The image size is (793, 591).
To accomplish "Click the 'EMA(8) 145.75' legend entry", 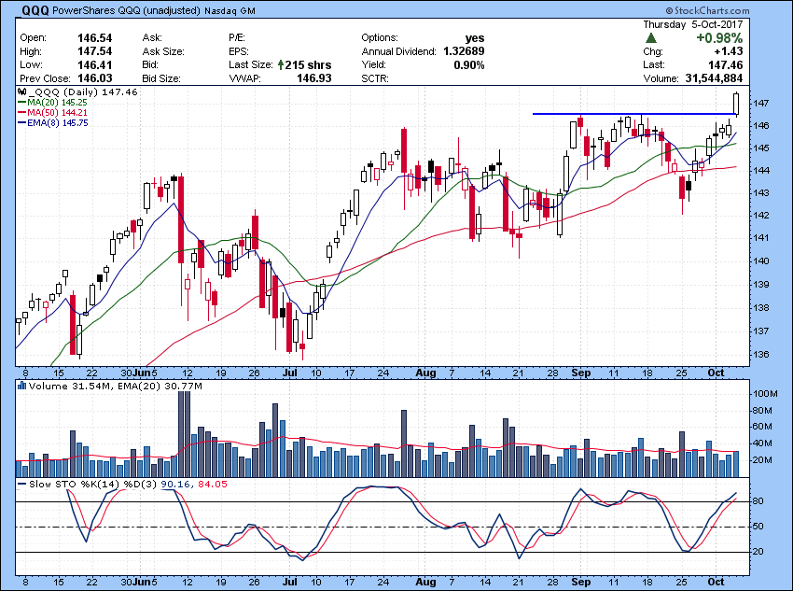I will pyautogui.click(x=58, y=123).
